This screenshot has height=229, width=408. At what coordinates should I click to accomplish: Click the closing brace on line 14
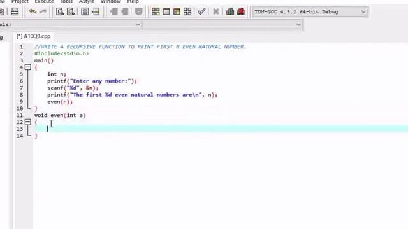tap(36, 135)
